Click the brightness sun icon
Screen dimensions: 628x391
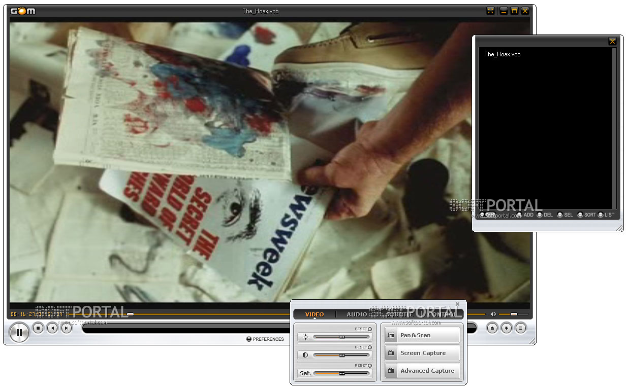[x=305, y=337]
